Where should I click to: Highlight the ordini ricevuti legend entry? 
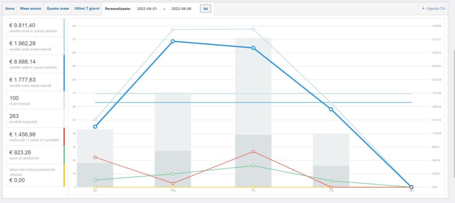point(35,100)
